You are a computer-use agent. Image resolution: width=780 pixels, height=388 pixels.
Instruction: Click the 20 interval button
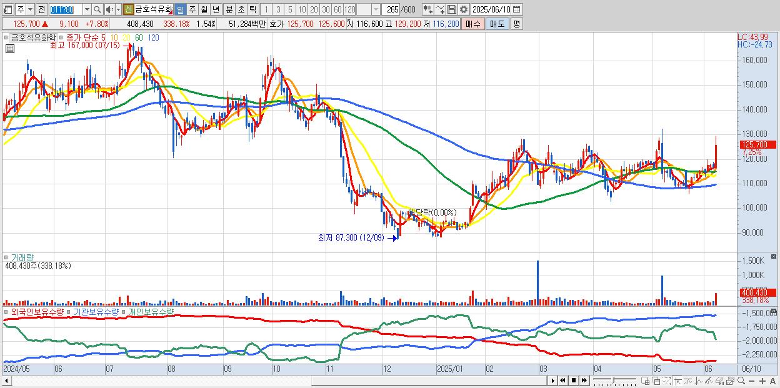pos(313,9)
